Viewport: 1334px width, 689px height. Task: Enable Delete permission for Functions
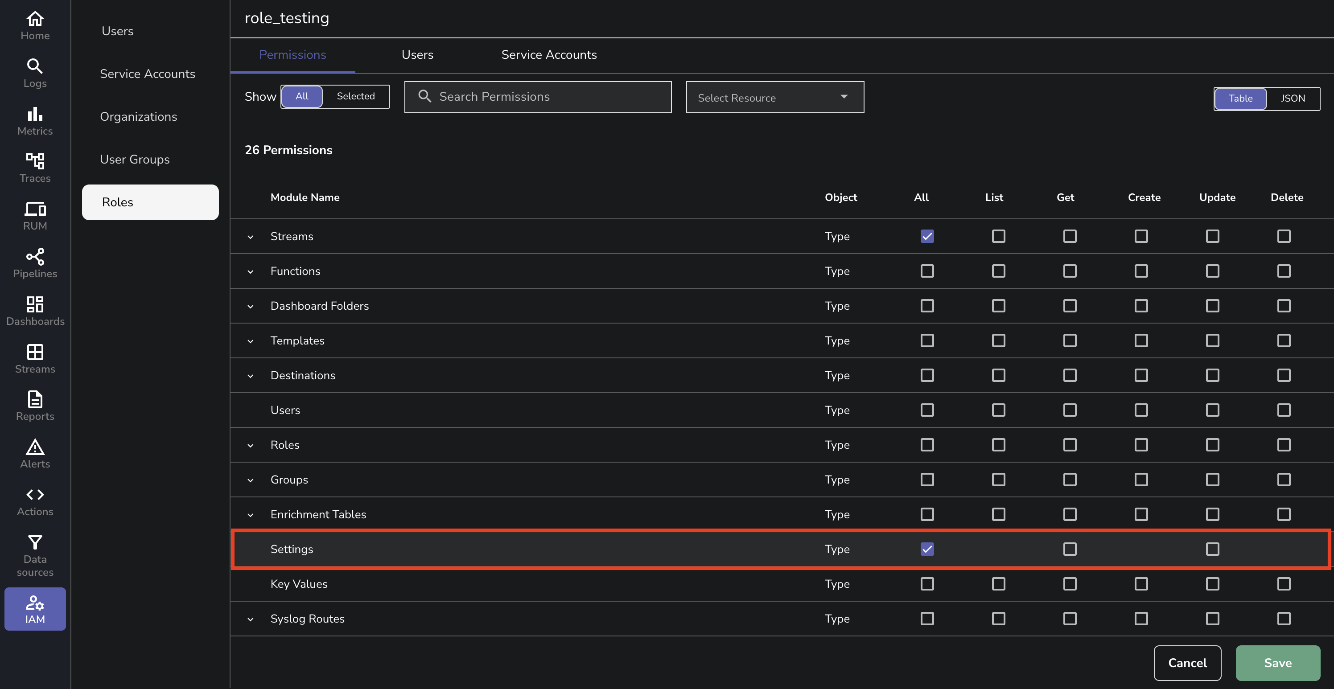[1283, 271]
